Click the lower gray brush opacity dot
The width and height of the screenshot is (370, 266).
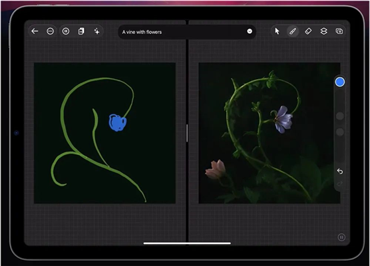pyautogui.click(x=340, y=132)
